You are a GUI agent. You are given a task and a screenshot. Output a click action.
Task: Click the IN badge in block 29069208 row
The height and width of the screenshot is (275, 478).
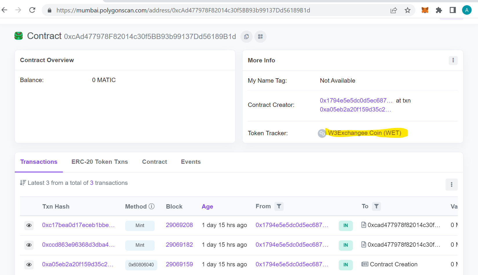[346, 226]
